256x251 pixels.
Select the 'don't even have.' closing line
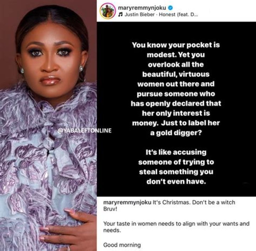pos(176,182)
